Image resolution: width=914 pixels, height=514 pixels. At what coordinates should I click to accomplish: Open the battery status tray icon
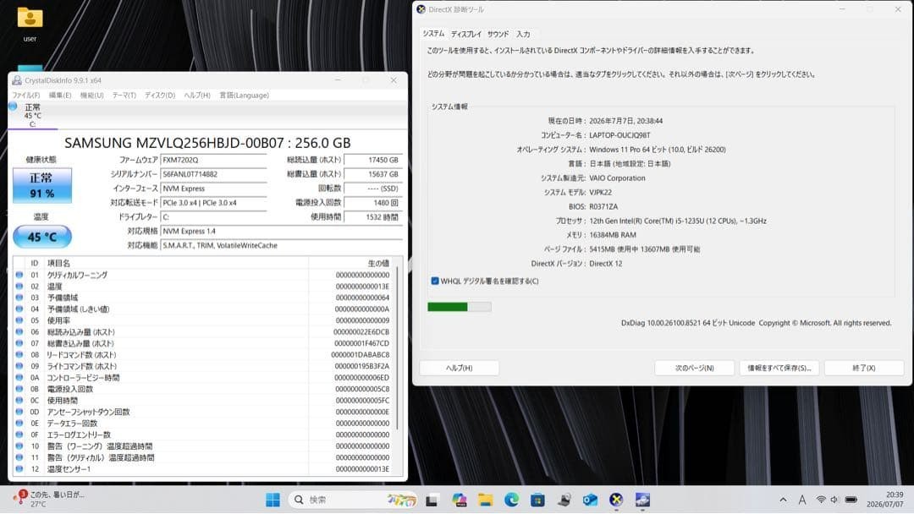tap(851, 500)
